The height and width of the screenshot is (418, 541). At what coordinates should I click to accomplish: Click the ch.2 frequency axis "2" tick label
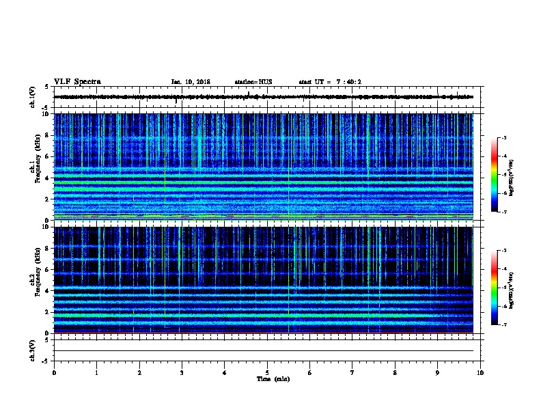tap(47, 312)
